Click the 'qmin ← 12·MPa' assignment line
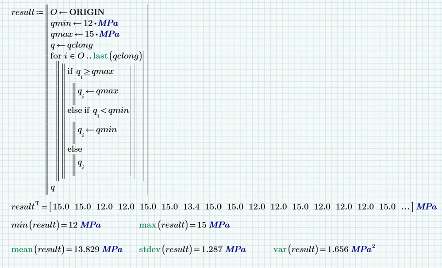The image size is (442, 268). tap(84, 23)
